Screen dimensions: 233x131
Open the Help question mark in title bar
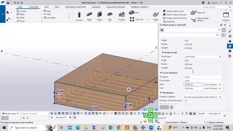203,3
